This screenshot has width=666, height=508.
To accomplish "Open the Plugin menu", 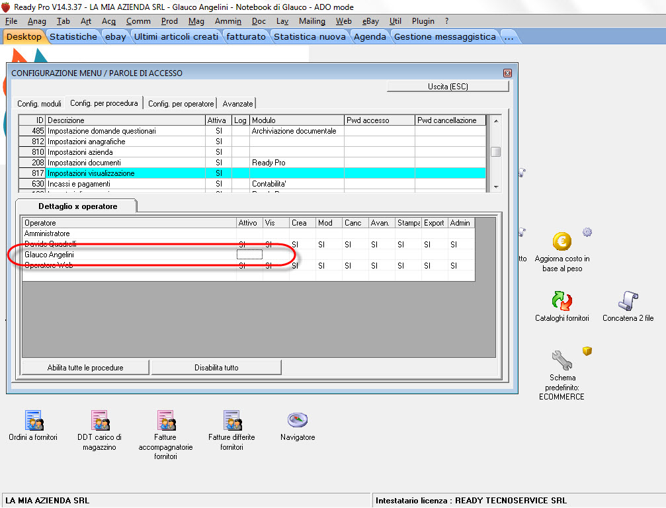I will click(x=423, y=21).
